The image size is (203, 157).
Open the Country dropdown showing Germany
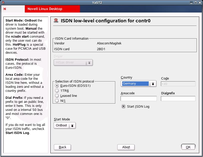click(x=139, y=84)
